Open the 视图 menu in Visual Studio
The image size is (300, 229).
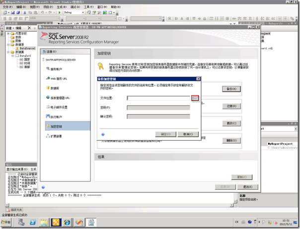35,7
